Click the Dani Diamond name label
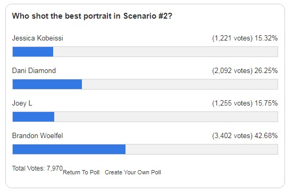 [x=34, y=70]
